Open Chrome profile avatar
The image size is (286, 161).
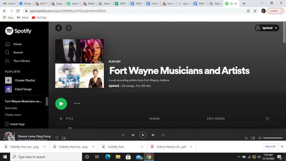(x=263, y=11)
